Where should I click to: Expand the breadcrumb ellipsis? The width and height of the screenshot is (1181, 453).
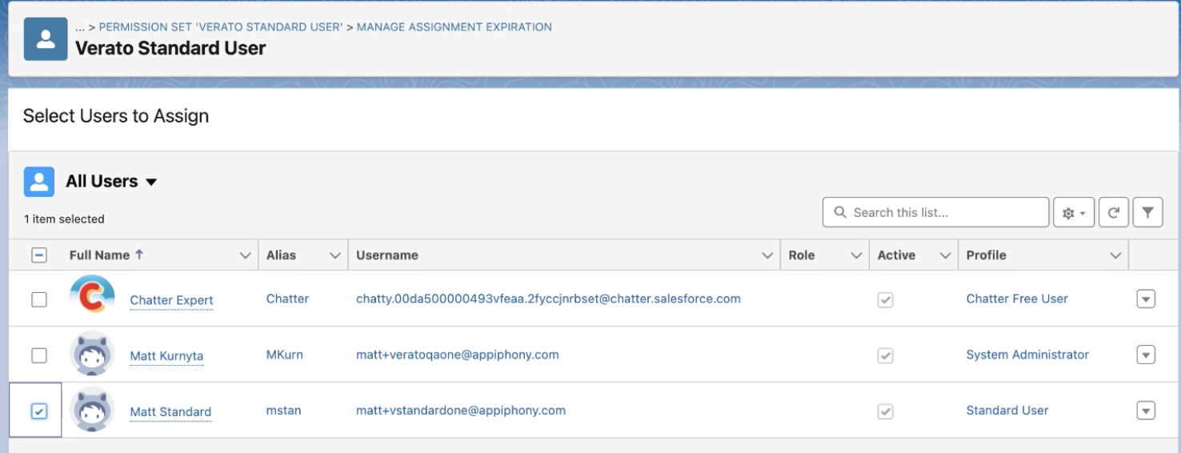click(x=81, y=27)
